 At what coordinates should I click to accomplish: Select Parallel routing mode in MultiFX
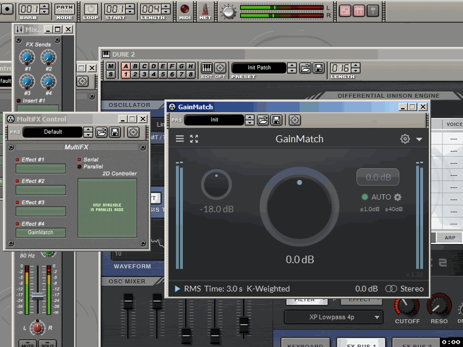tap(79, 167)
